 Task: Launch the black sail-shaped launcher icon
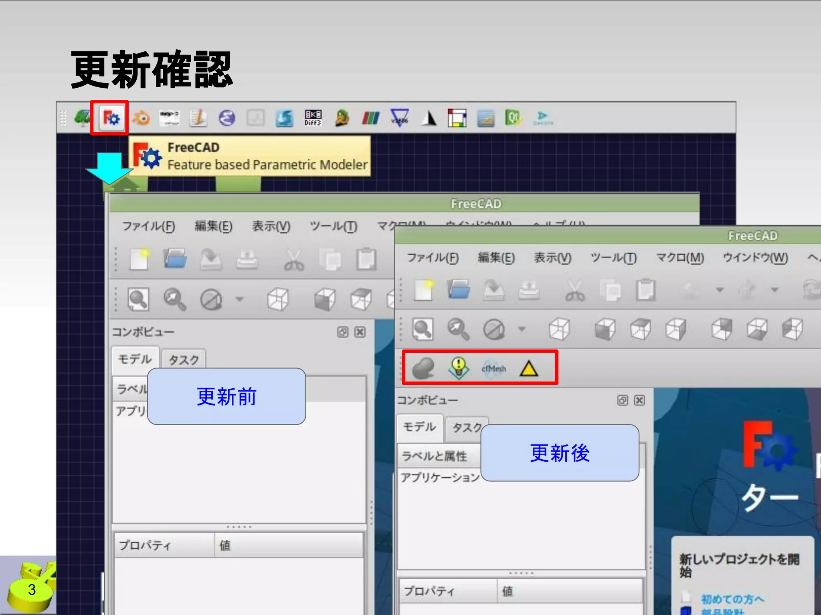(429, 118)
